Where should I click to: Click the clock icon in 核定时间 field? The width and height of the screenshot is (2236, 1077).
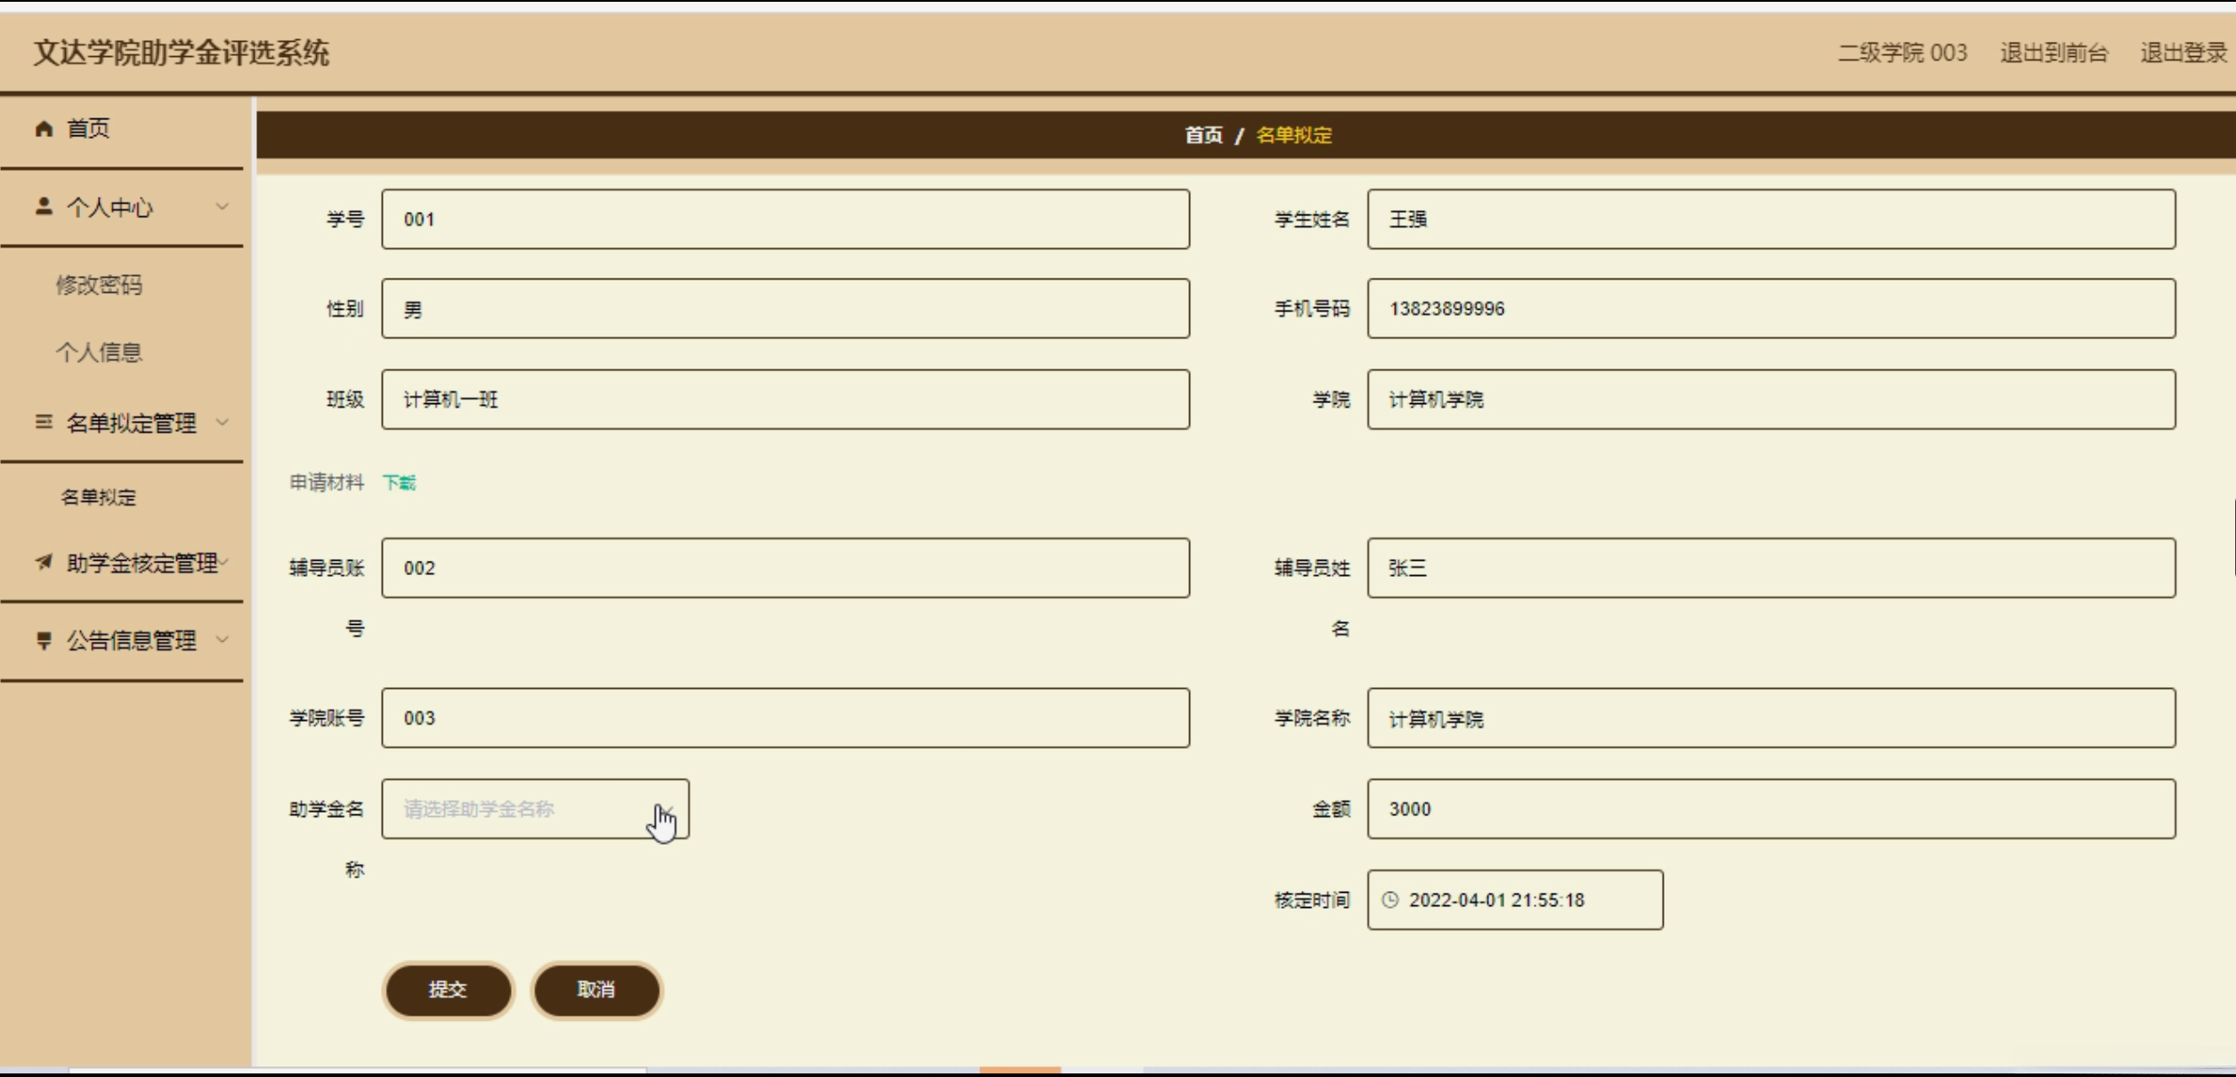[x=1389, y=900]
